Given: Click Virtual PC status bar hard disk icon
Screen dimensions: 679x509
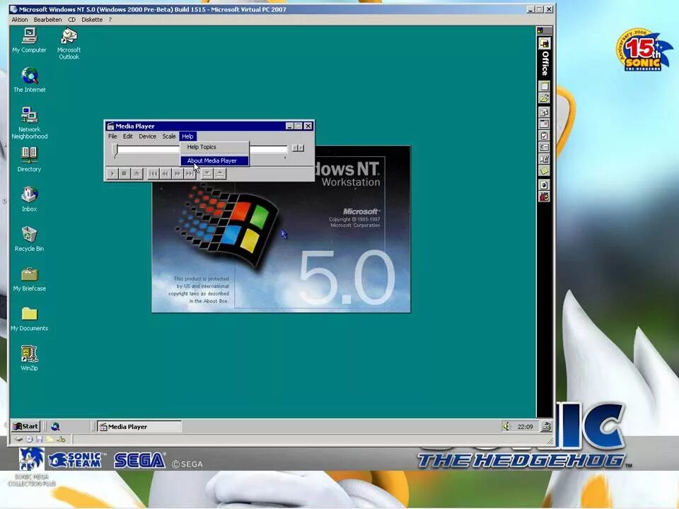Looking at the screenshot, I should 18,439.
